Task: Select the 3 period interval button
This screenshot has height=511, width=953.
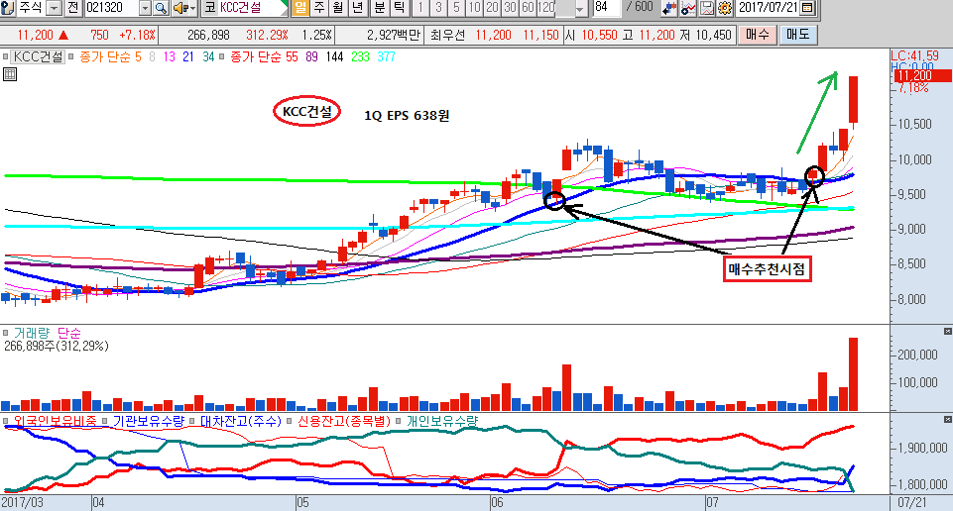Action: point(438,8)
